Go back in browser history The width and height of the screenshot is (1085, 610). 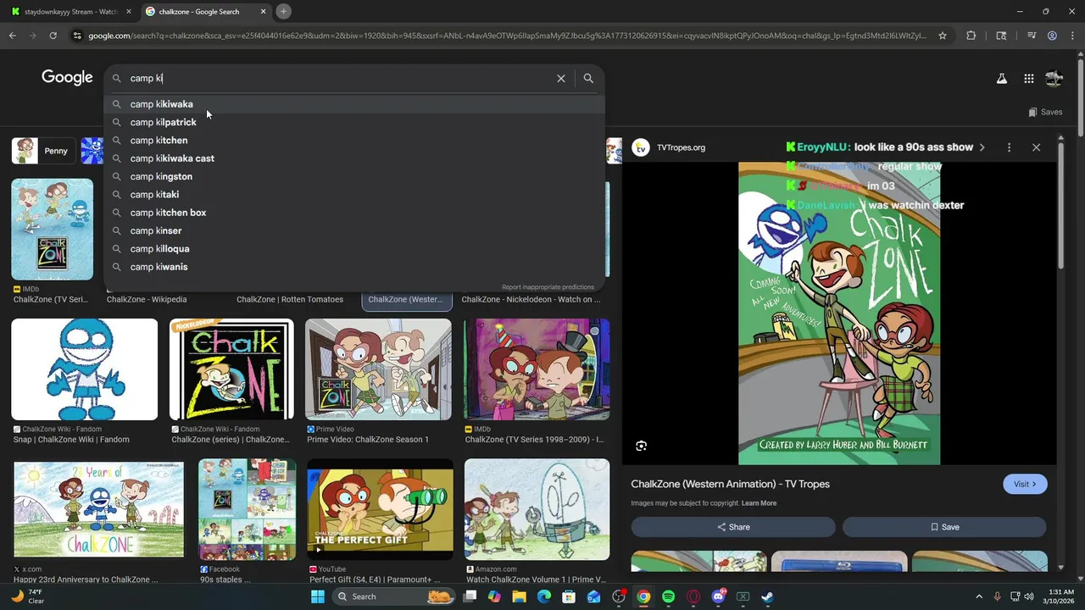[12, 36]
